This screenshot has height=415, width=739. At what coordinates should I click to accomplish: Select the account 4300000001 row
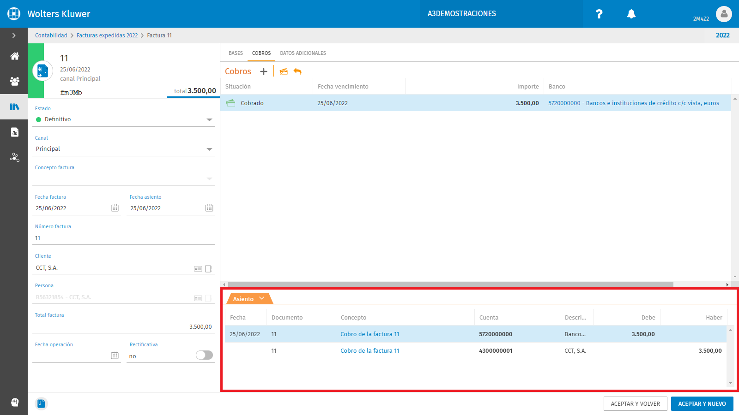[x=476, y=351]
